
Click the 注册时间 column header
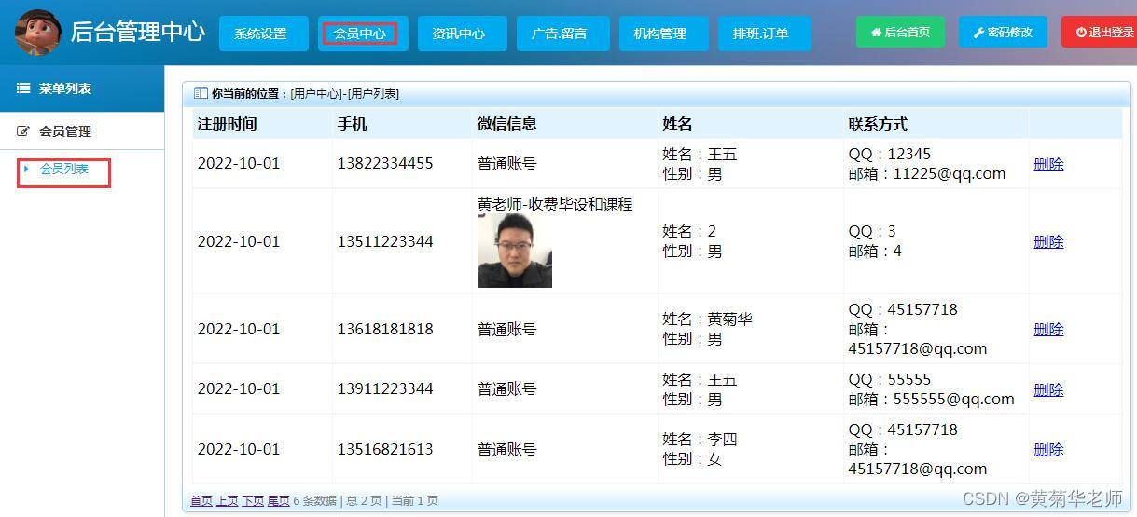227,124
